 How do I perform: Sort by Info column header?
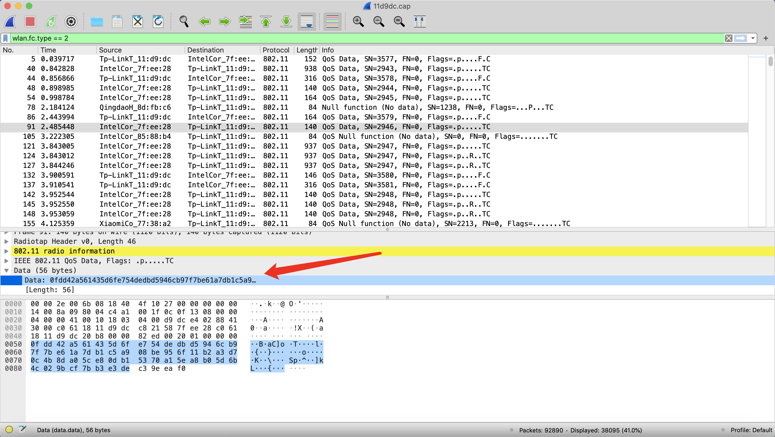pyautogui.click(x=533, y=50)
